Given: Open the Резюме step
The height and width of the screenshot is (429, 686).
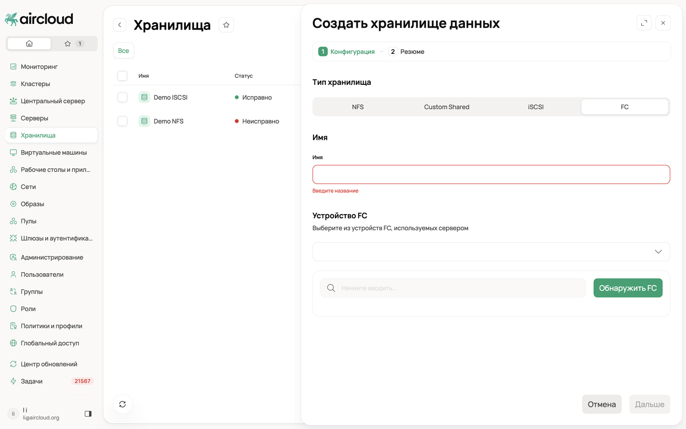Looking at the screenshot, I should [407, 51].
